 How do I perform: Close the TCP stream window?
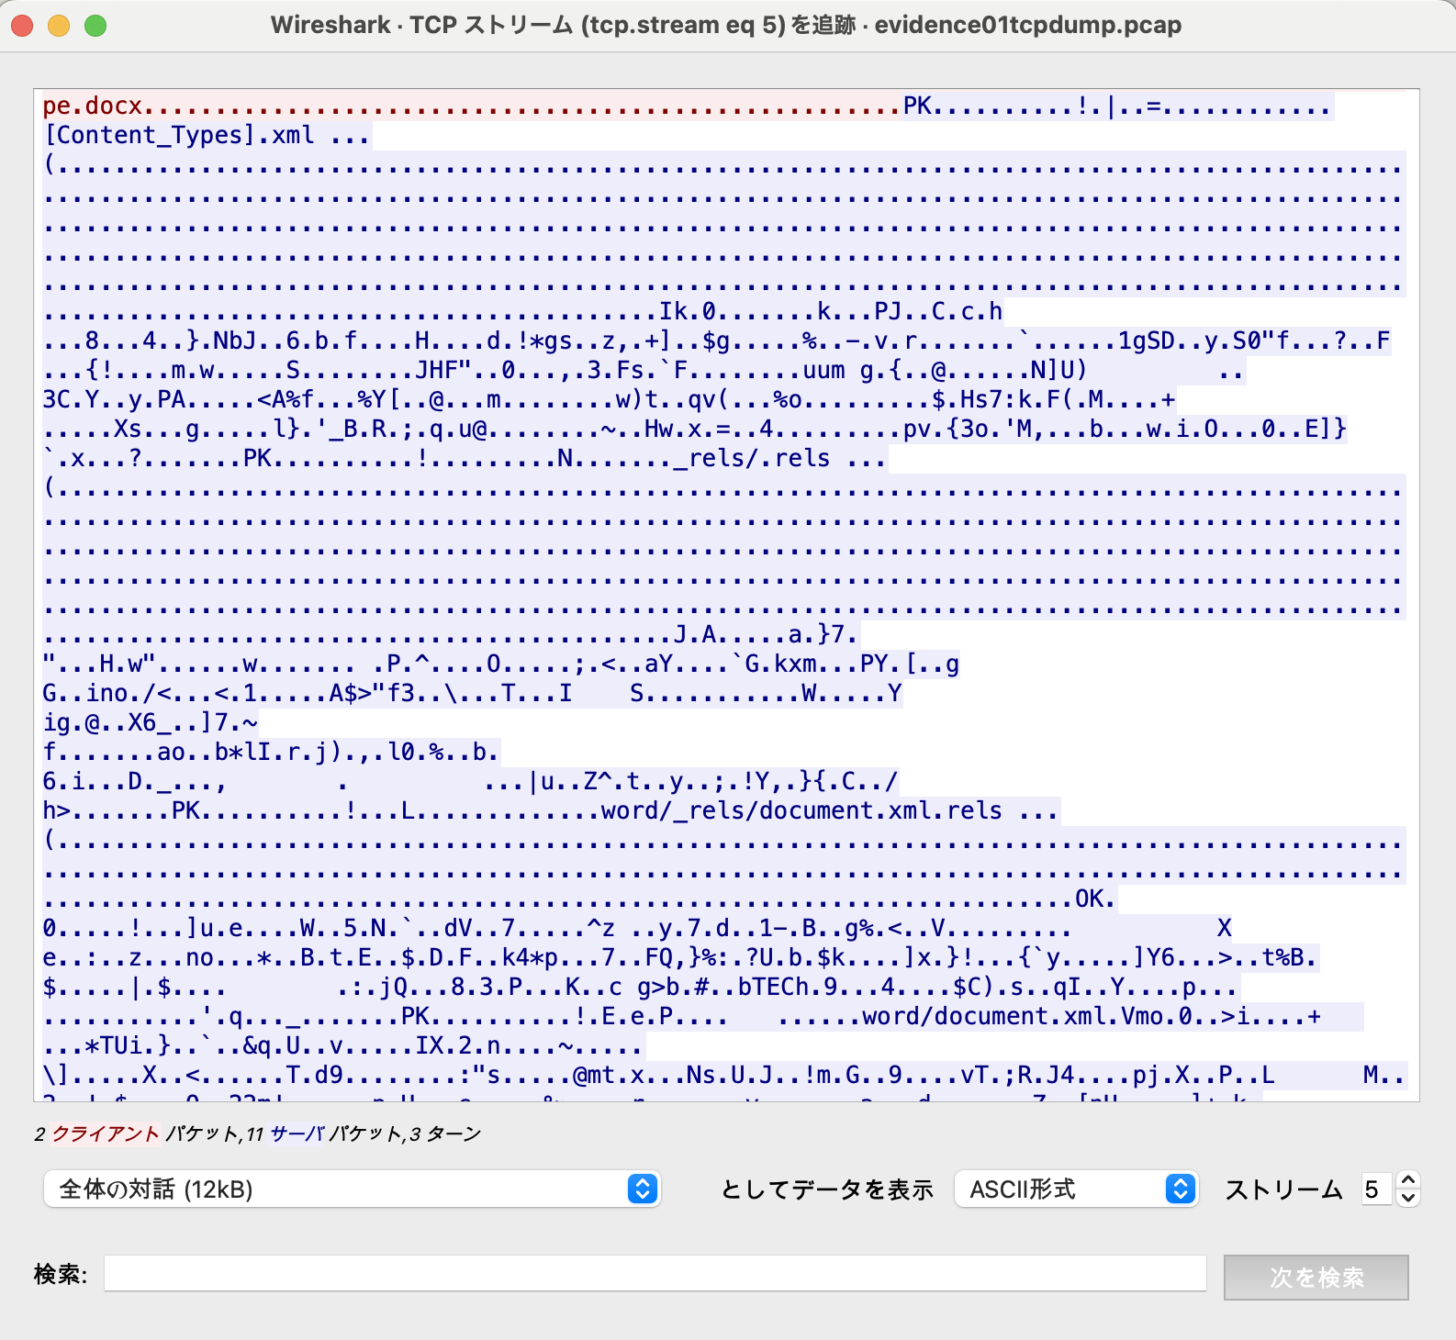click(x=23, y=26)
